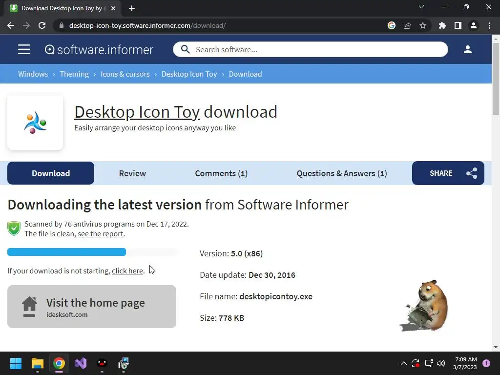Go to Windows breadcrumb
The image size is (500, 375).
(x=33, y=74)
